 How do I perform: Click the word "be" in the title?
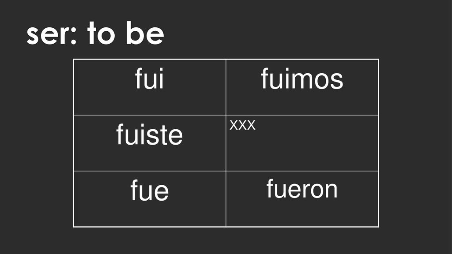[145, 33]
